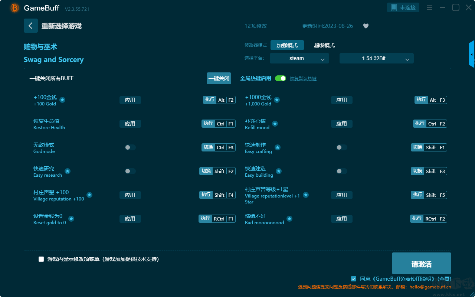Expand the 1.54 32Bit version dropdown
475x297 pixels.
point(377,58)
